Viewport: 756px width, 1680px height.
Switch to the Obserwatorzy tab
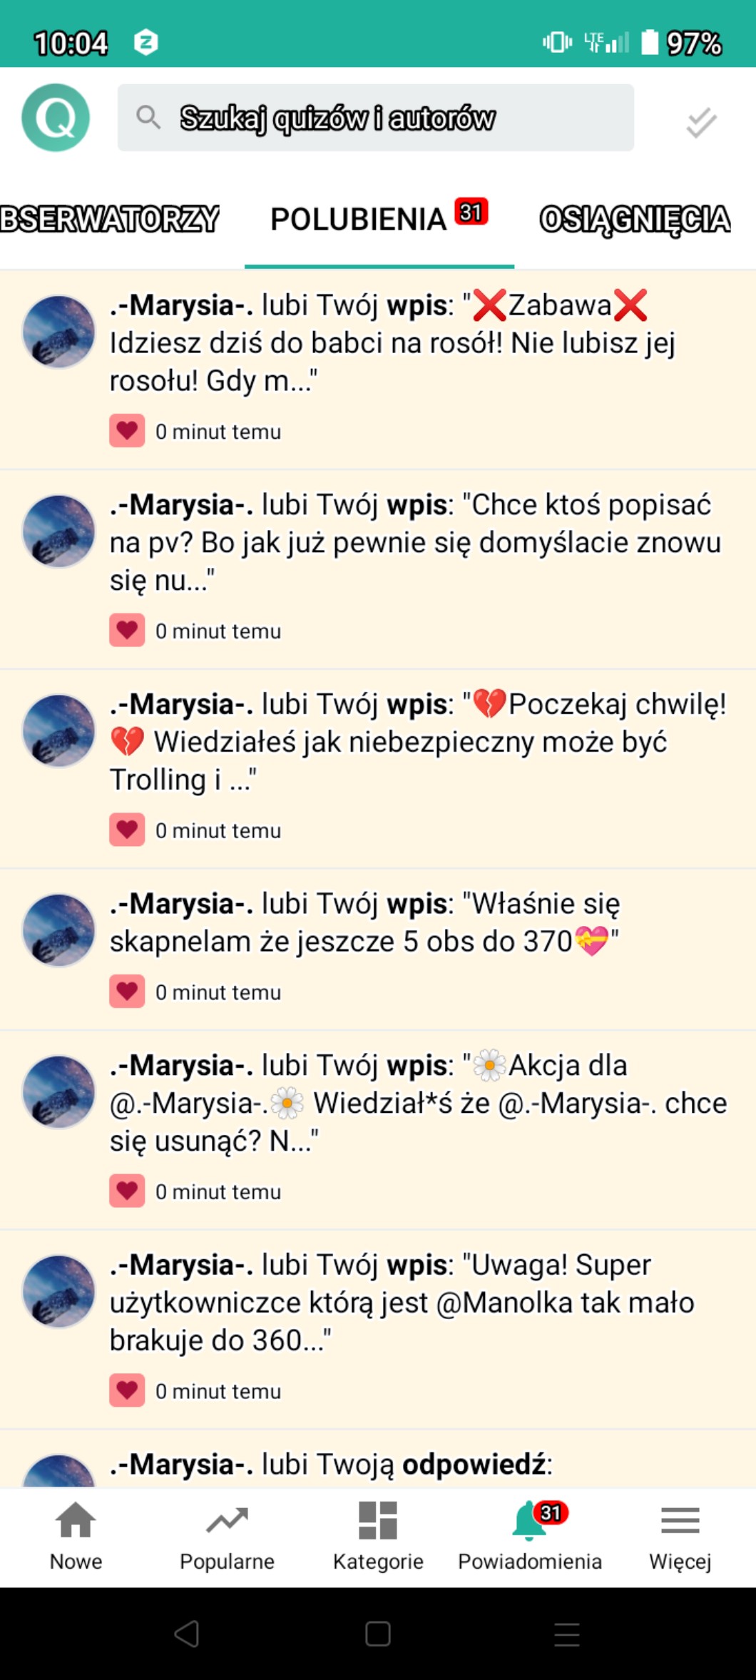coord(109,220)
